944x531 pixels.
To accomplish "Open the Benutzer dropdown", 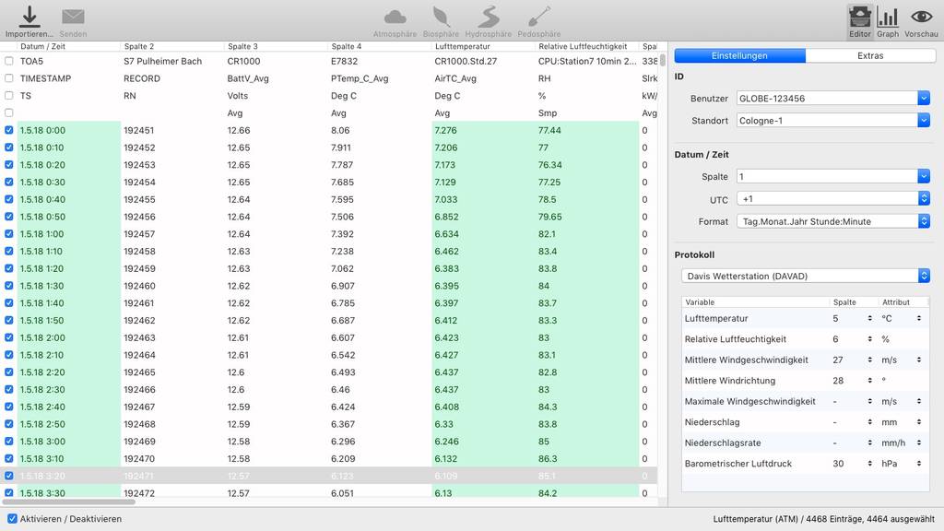I will pos(923,99).
